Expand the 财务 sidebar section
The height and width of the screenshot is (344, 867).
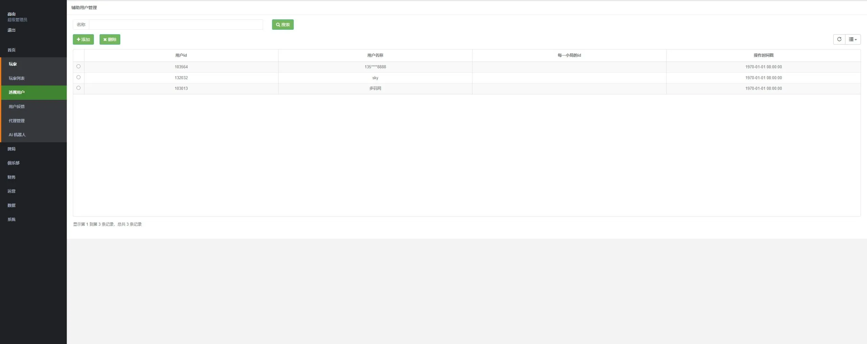click(x=34, y=177)
